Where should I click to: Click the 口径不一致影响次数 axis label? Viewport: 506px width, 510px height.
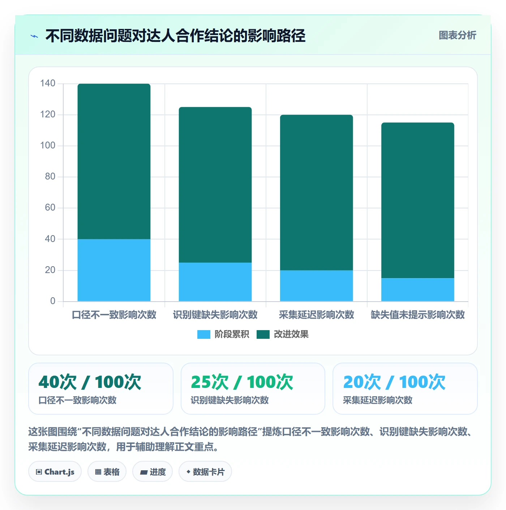click(114, 315)
